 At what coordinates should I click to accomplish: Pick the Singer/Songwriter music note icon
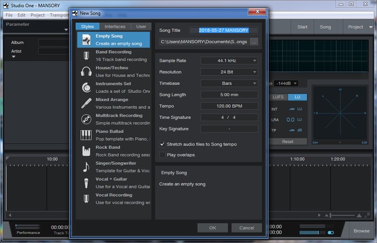click(85, 167)
